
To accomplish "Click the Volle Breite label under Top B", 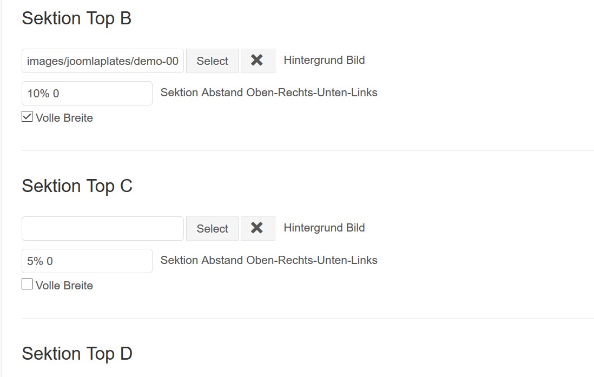I will click(64, 118).
